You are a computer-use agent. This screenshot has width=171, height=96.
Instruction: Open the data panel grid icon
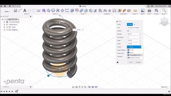coord(1,6)
